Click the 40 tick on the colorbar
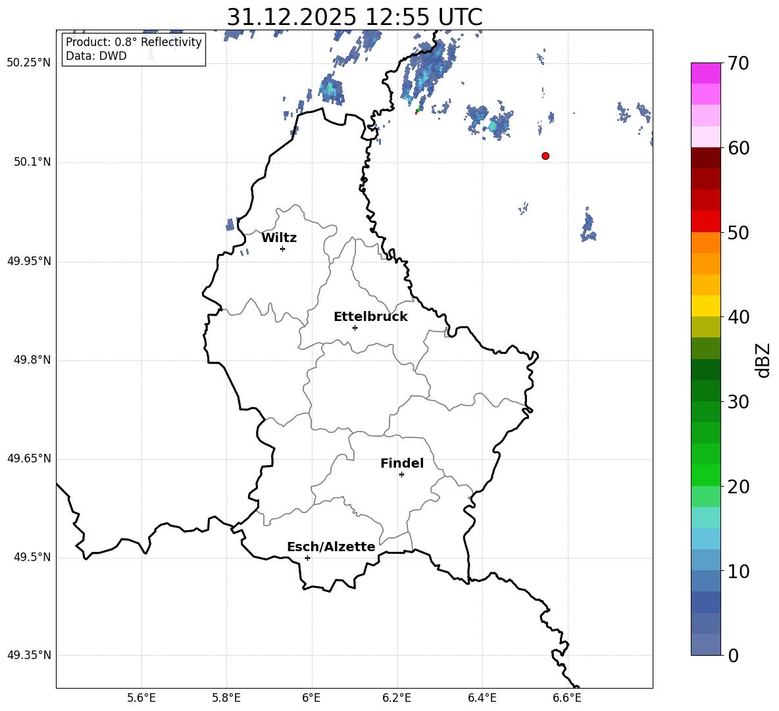Image resolution: width=779 pixels, height=711 pixels. (738, 317)
